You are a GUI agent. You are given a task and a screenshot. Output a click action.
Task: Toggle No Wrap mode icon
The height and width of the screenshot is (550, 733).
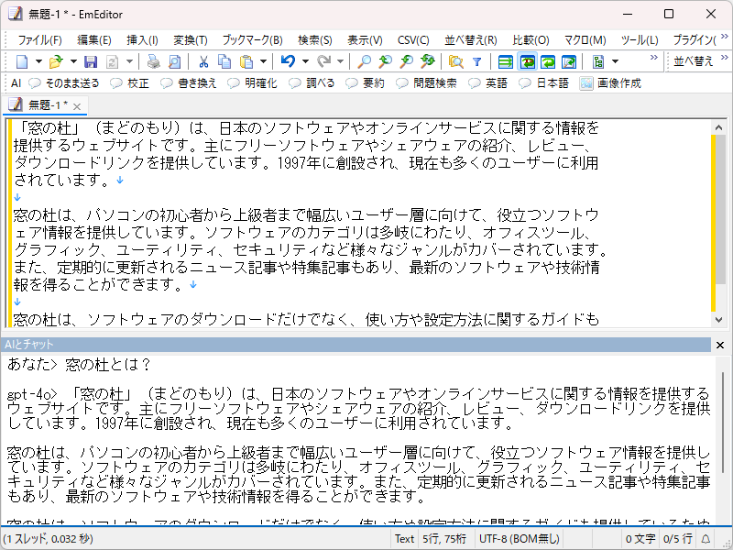[506, 61]
